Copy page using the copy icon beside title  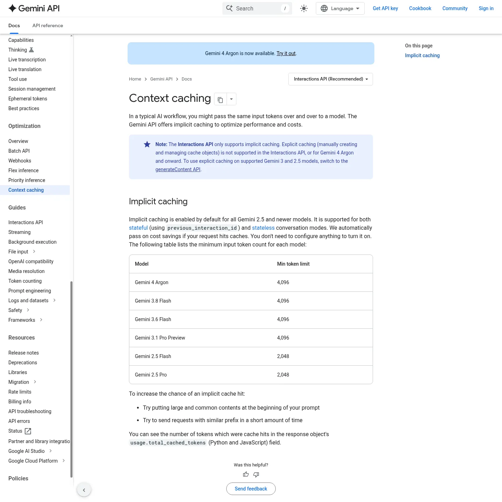(x=220, y=100)
